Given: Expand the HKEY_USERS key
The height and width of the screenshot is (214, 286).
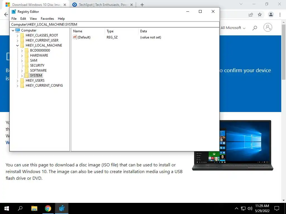Looking at the screenshot, I should (x=18, y=81).
